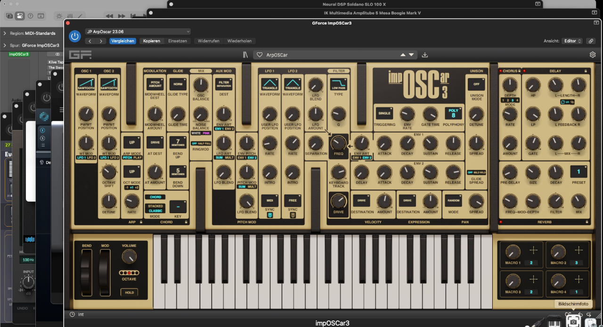Click the clock icon in the status bar

(x=72, y=314)
